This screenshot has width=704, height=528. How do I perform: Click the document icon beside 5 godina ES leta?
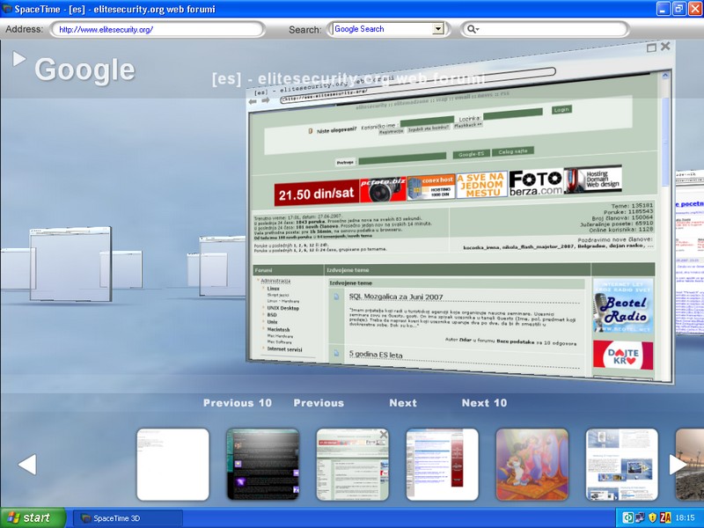pos(336,354)
